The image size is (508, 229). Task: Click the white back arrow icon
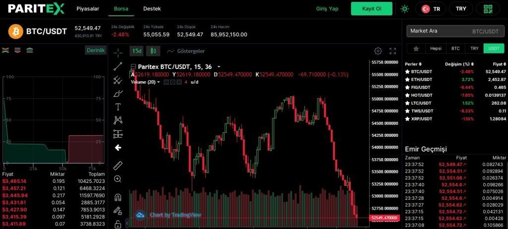(118, 148)
